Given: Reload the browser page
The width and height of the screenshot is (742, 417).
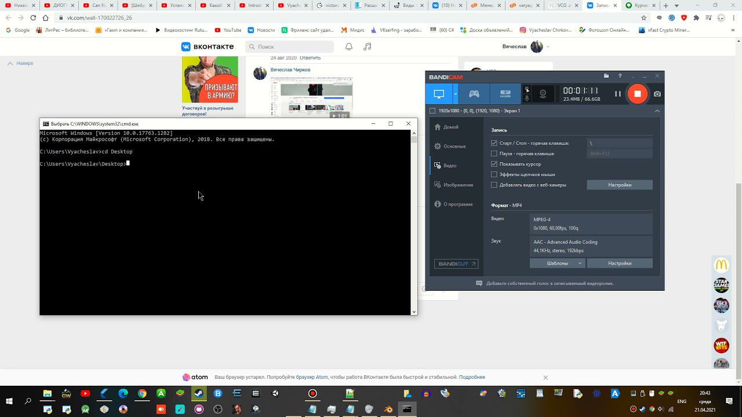Looking at the screenshot, I should (x=33, y=18).
